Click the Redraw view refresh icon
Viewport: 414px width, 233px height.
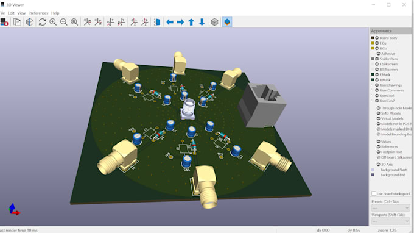42,22
